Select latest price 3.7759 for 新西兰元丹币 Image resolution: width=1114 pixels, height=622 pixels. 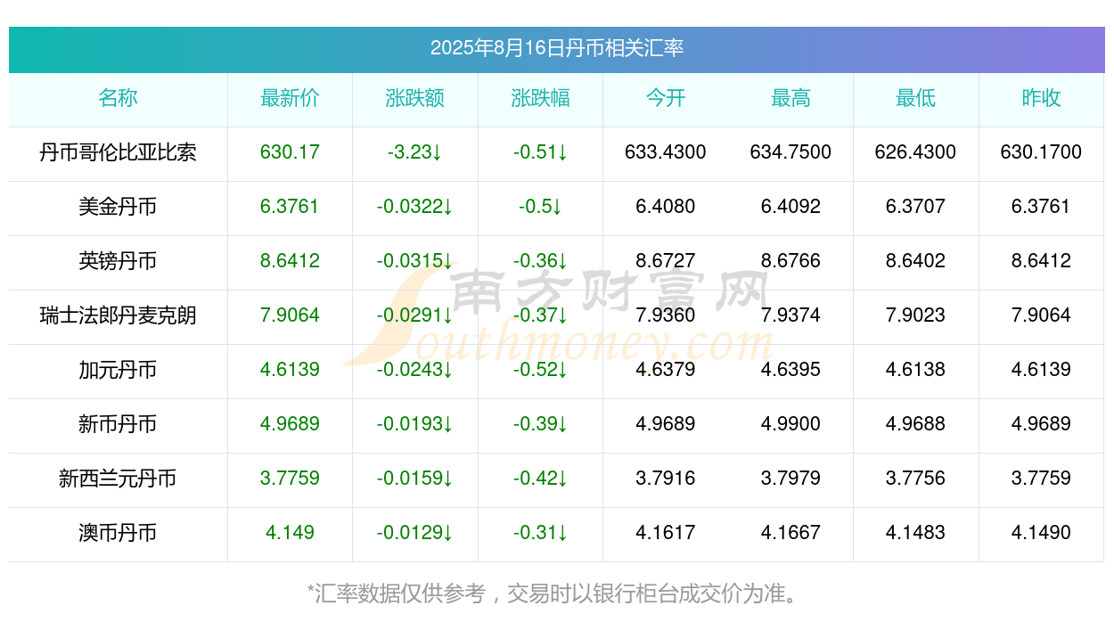291,479
